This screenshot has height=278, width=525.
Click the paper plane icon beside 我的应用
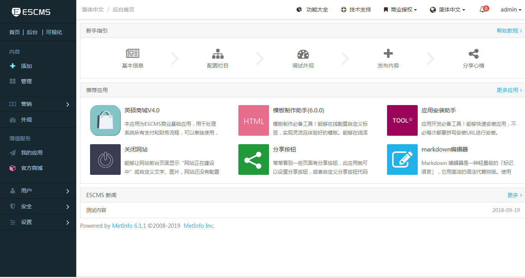pyautogui.click(x=13, y=153)
